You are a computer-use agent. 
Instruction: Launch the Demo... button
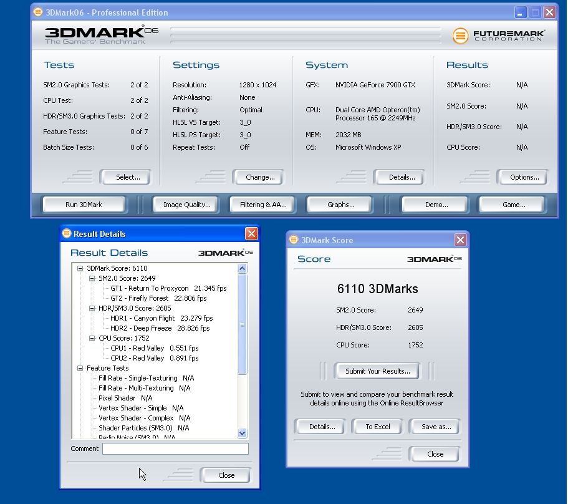tap(436, 205)
